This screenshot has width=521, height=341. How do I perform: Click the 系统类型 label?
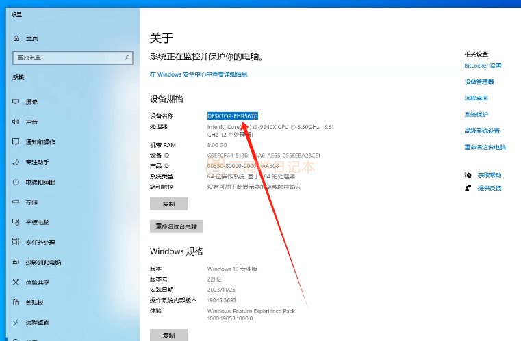pos(162,176)
